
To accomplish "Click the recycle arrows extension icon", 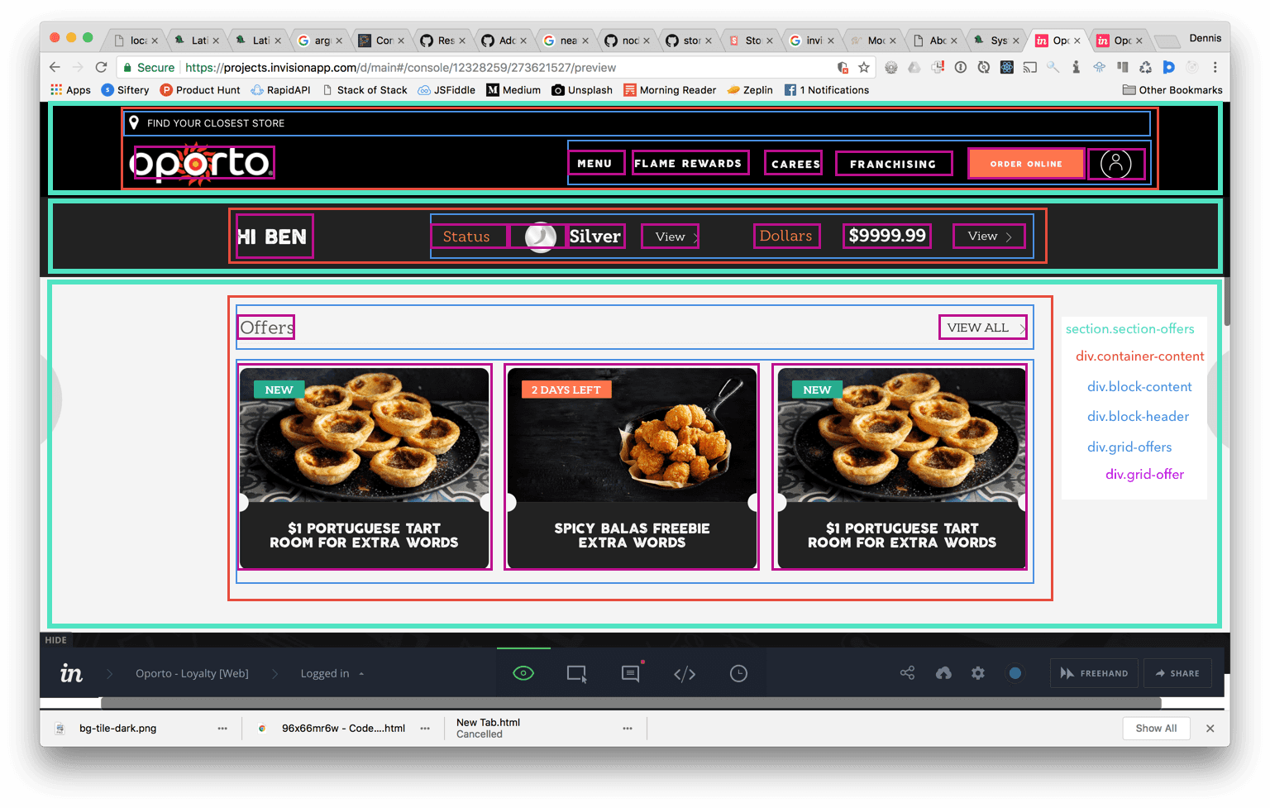I will 1146,67.
